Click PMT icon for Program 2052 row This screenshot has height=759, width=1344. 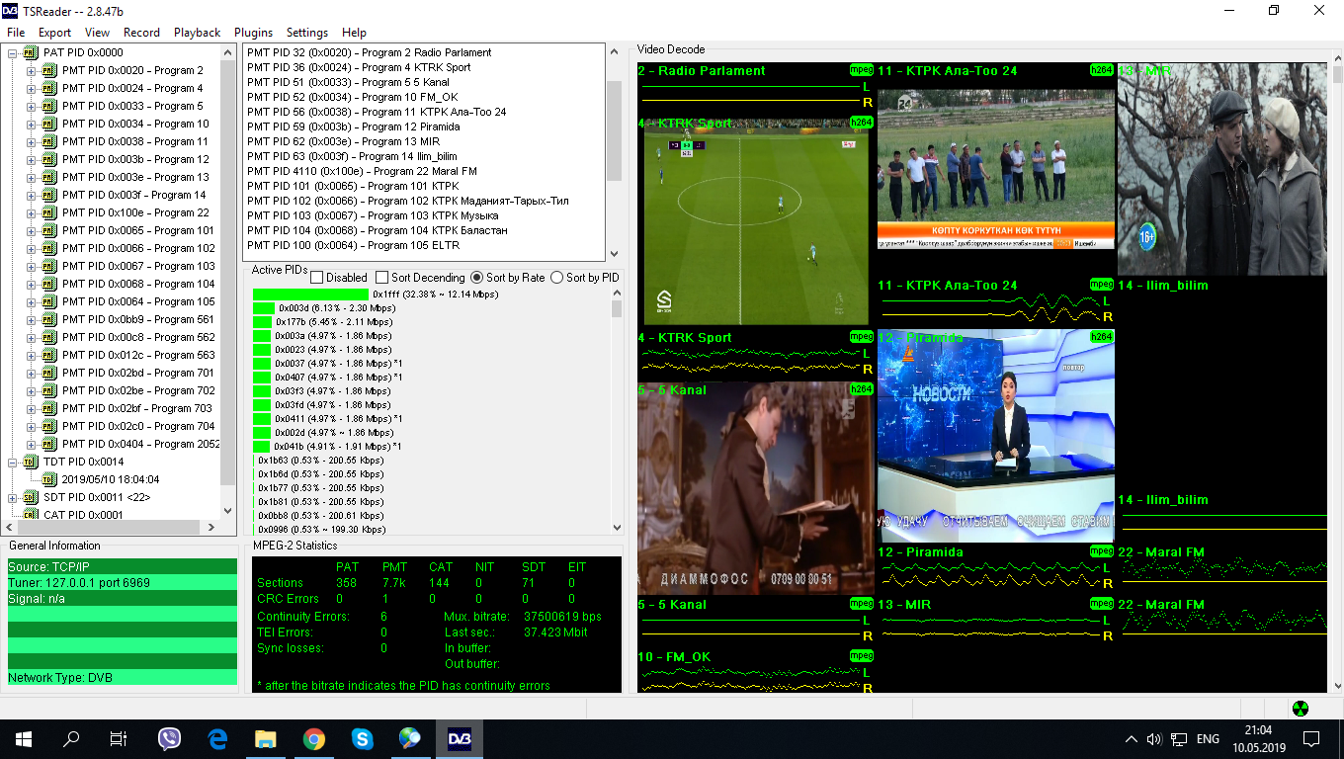tap(49, 444)
